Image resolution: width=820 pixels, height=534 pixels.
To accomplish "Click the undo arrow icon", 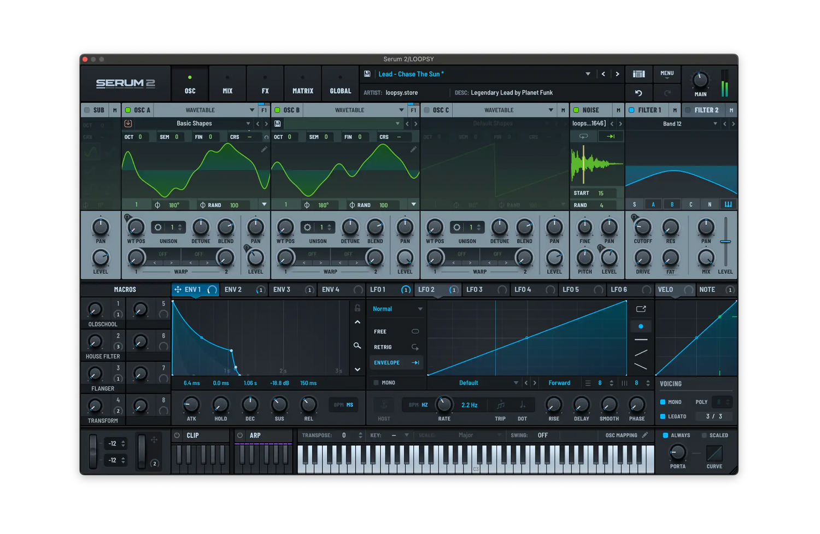I will pyautogui.click(x=639, y=93).
